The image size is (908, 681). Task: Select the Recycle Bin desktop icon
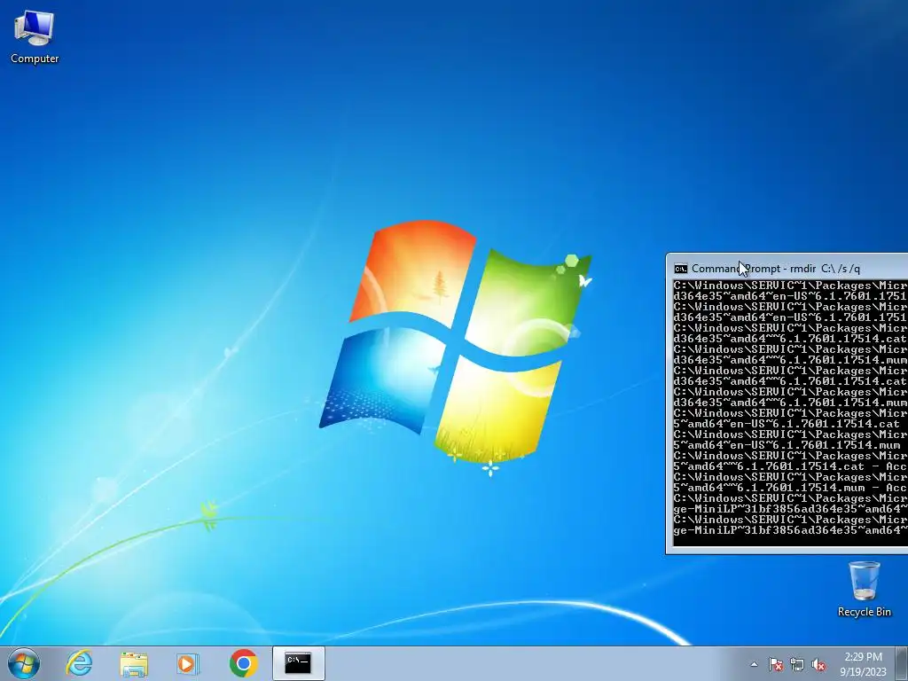click(x=864, y=589)
